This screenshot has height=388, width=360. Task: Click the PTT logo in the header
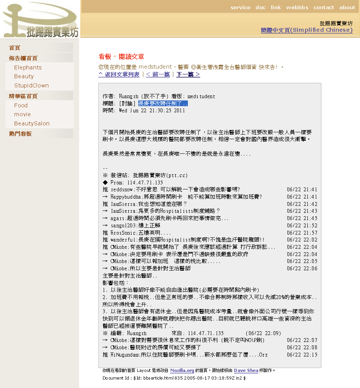pos(40,19)
